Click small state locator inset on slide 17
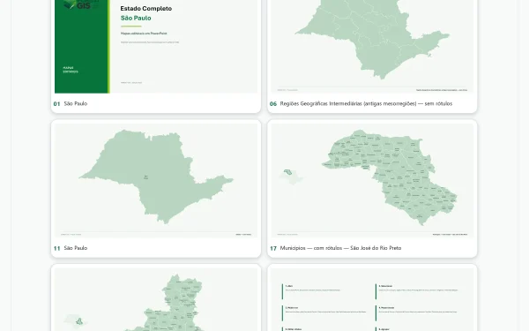 (x=291, y=177)
